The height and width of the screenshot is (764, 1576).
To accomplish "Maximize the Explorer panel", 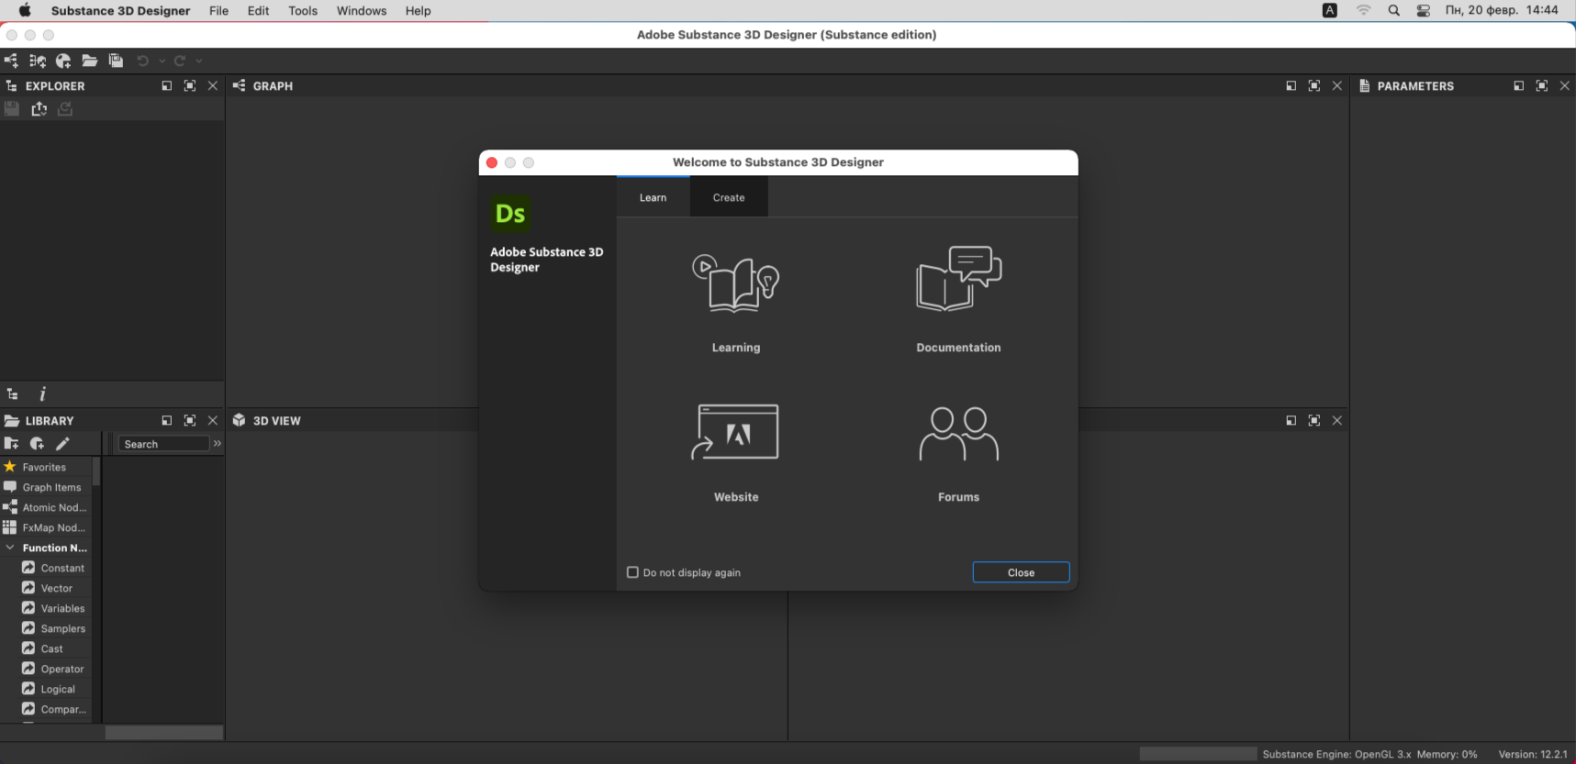I will click(190, 86).
